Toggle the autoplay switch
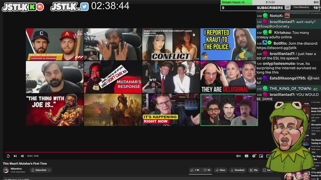 tap(238, 156)
